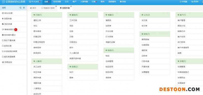The image size is (203, 95).
Task: Click 员工合同 under 人事
Action: (x=47, y=67)
